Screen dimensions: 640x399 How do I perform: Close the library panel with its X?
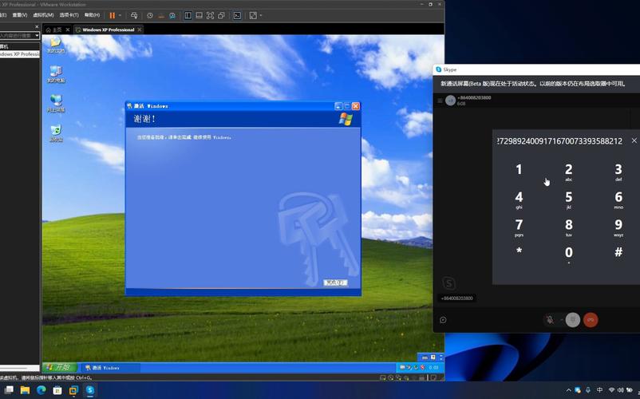37,27
